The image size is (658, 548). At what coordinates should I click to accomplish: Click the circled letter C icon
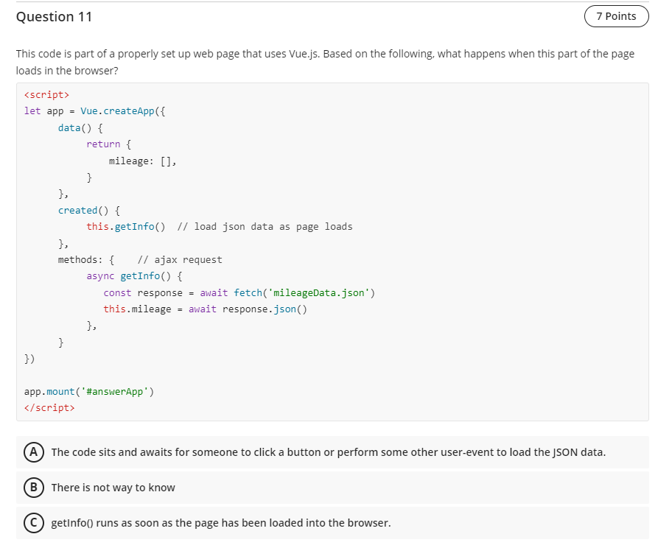(35, 523)
